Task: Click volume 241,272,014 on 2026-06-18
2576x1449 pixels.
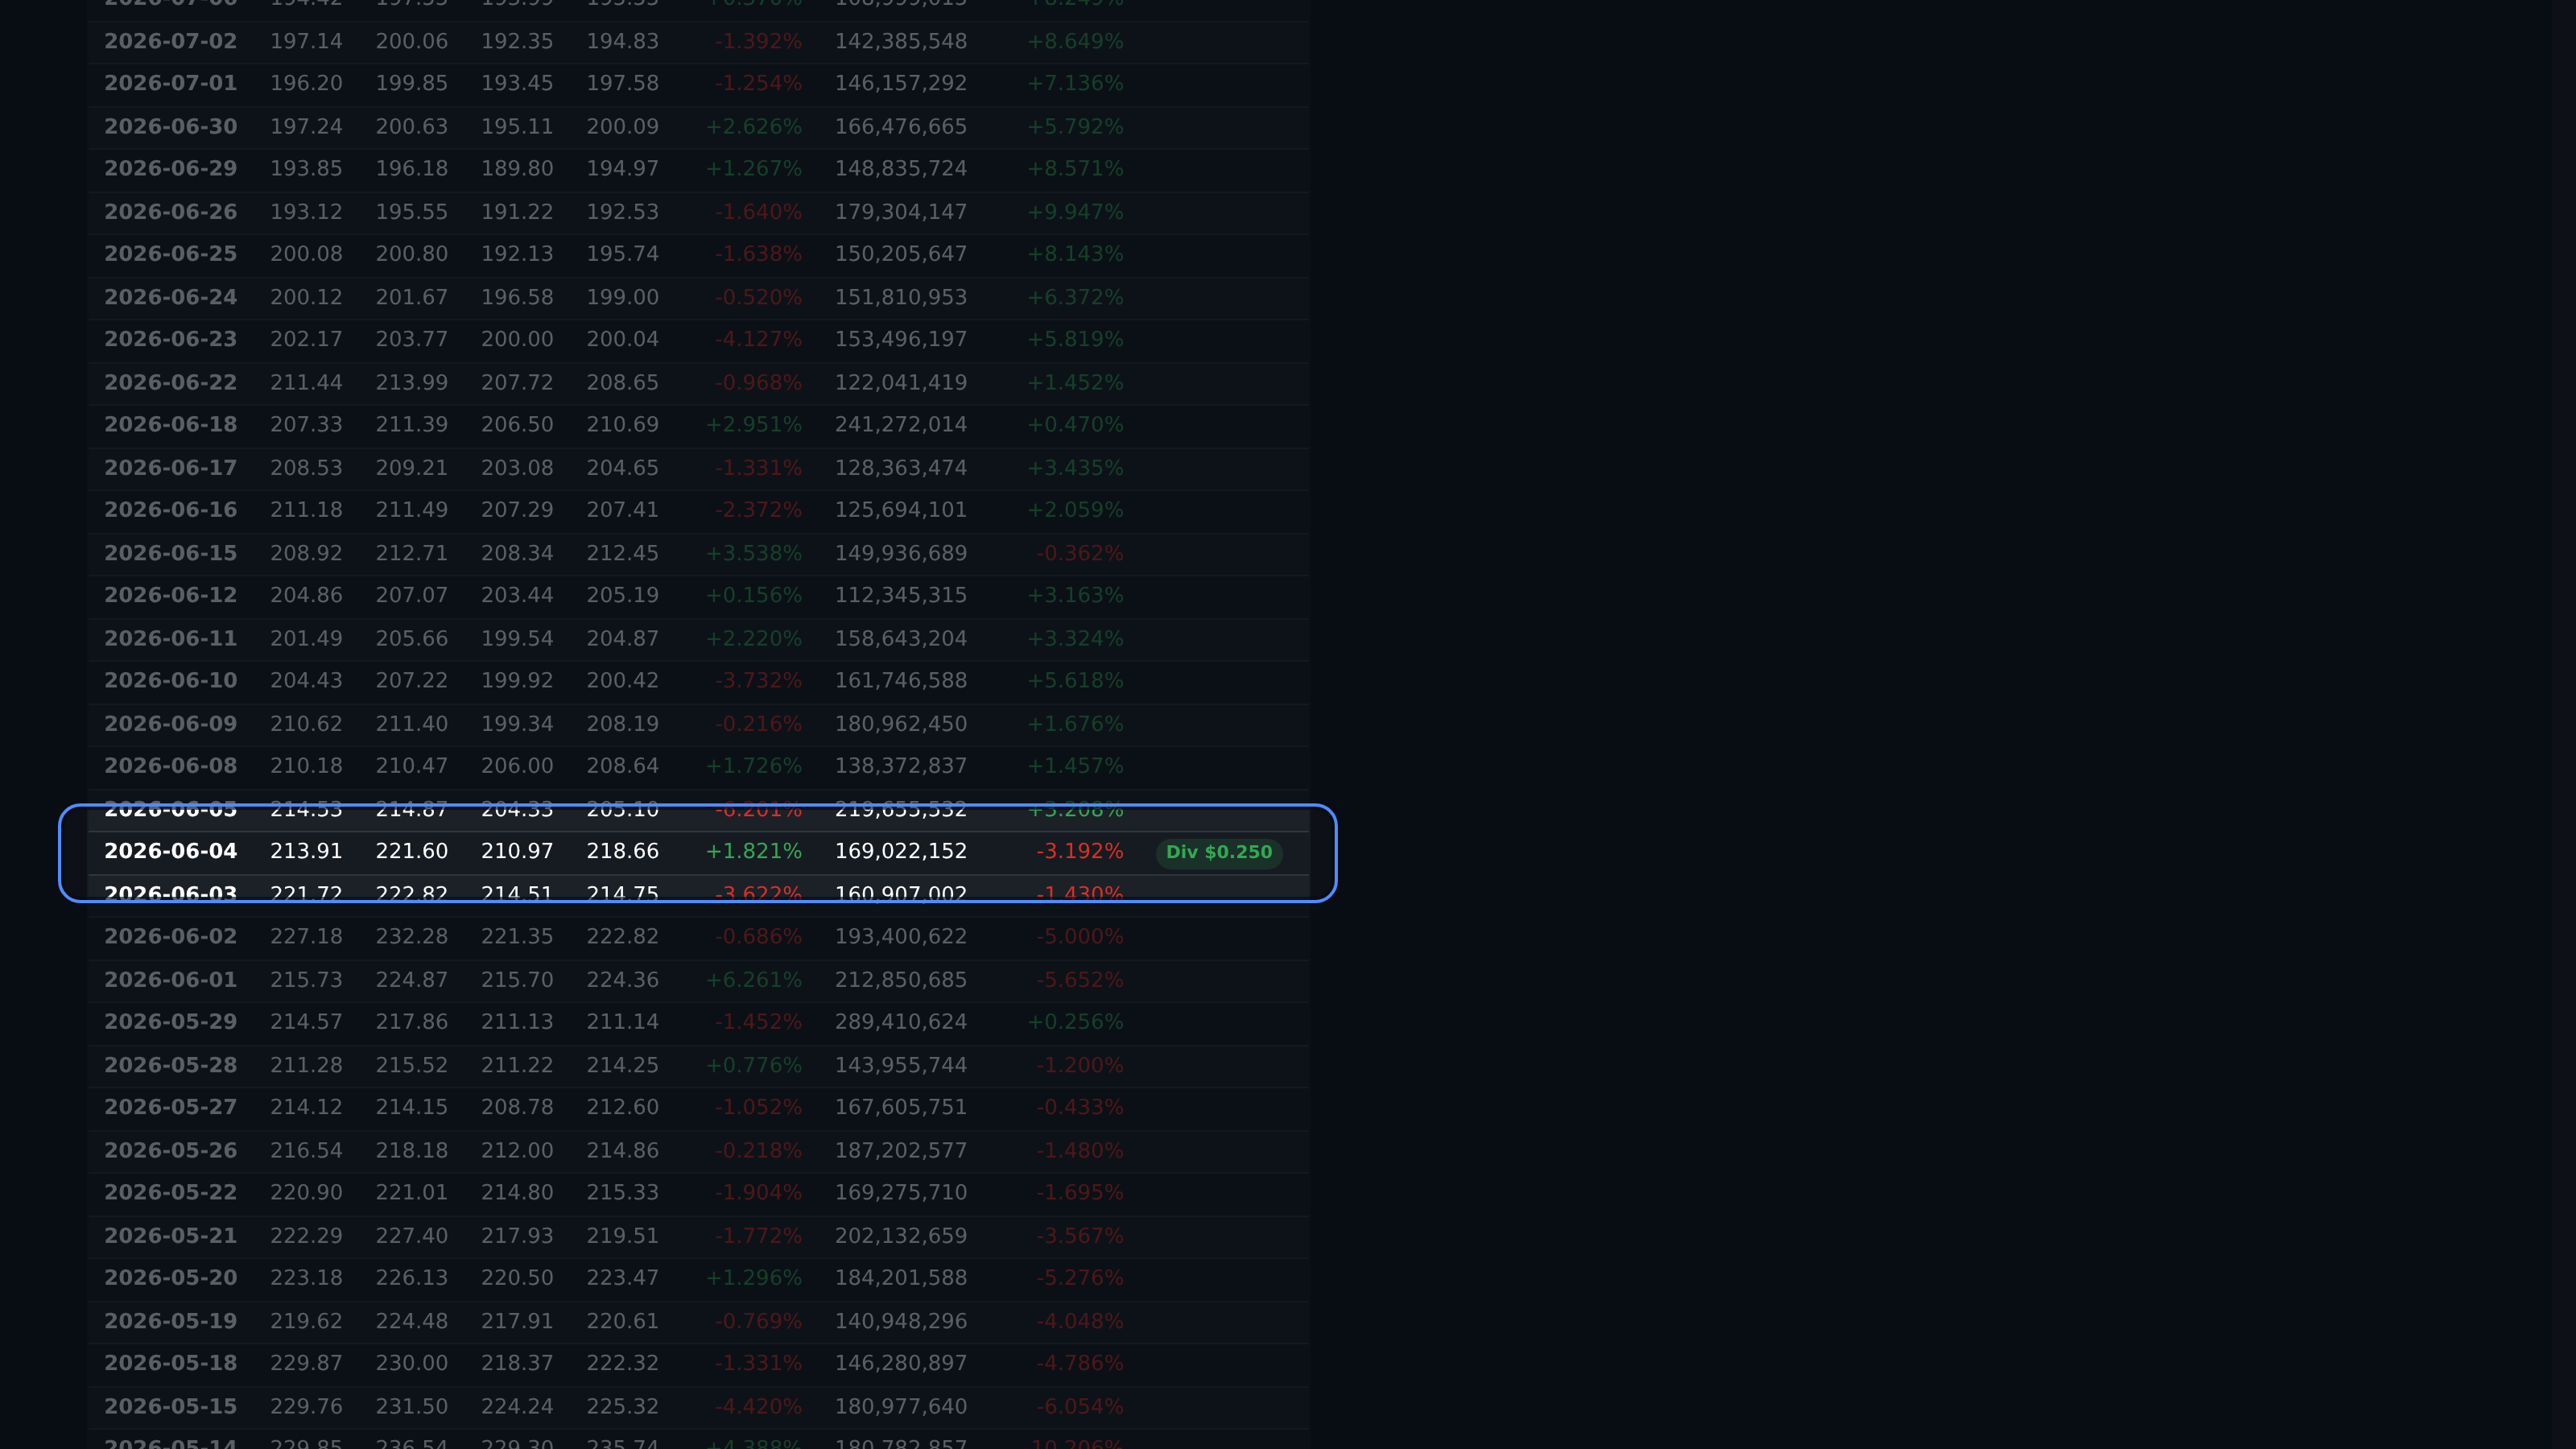Action: coord(901,424)
